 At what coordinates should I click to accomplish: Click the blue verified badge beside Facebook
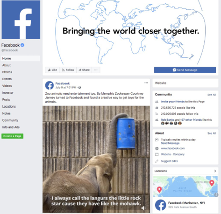[x=22, y=45]
